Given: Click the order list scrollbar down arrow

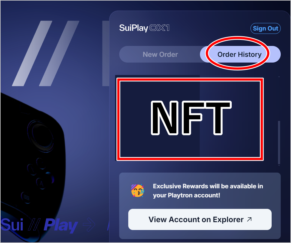Looking at the screenshot, I should tap(279, 165).
